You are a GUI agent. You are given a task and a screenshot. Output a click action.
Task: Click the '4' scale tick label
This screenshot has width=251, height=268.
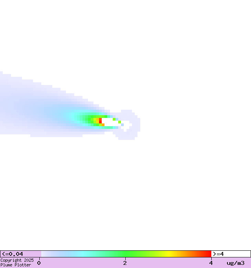click(211, 263)
